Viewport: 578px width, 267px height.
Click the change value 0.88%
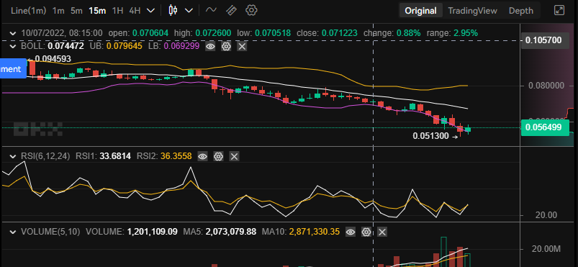(408, 33)
